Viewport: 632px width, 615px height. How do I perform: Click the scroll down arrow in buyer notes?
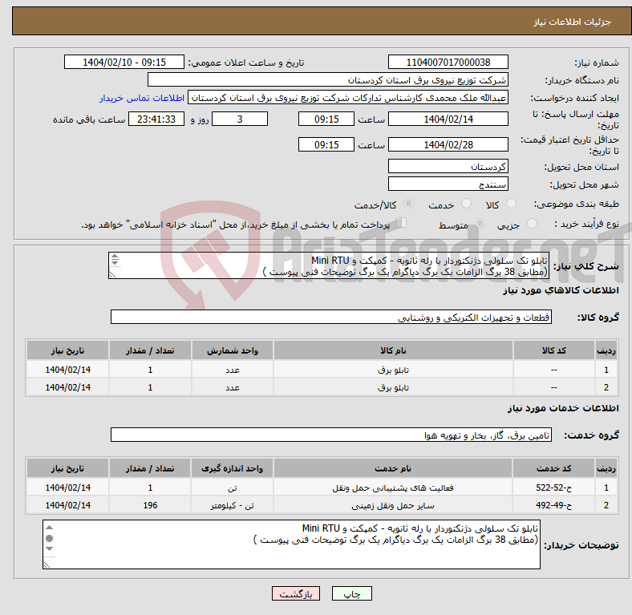click(x=49, y=549)
